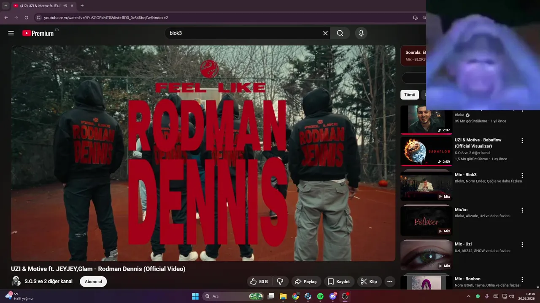This screenshot has width=540, height=303.
Task: Click Mix - Bonbon title
Action: pyautogui.click(x=467, y=279)
